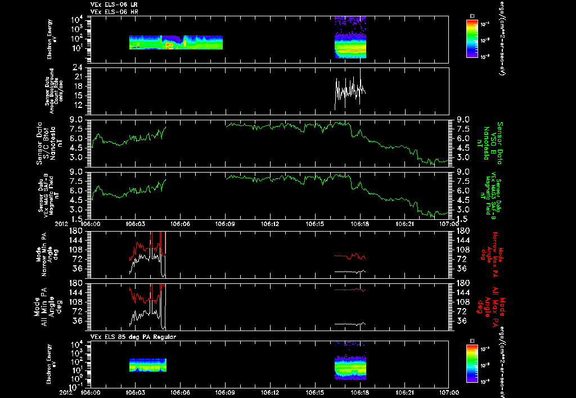This screenshot has height=398, width=576.
Task: Click the right data block in the top ELS-06 spectrogram
Action: 350,37
